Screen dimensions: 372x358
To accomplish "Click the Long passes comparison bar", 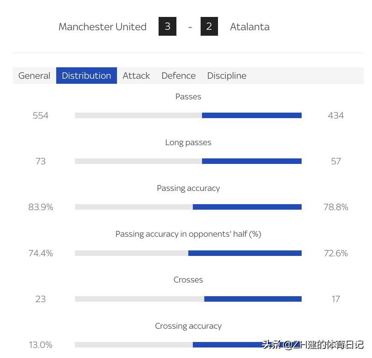I will click(188, 161).
